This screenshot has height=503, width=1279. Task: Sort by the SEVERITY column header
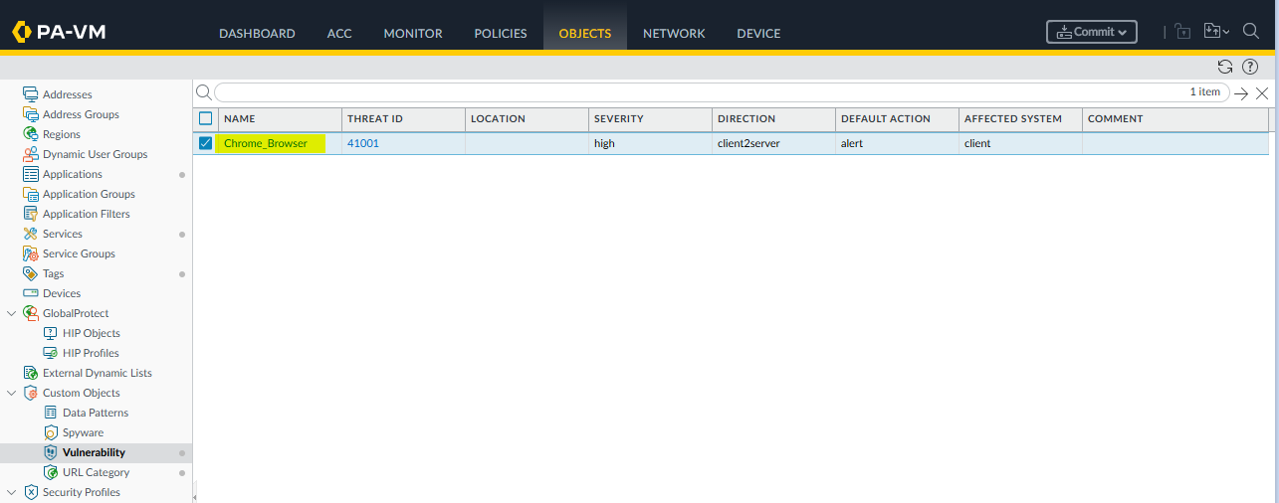(650, 118)
